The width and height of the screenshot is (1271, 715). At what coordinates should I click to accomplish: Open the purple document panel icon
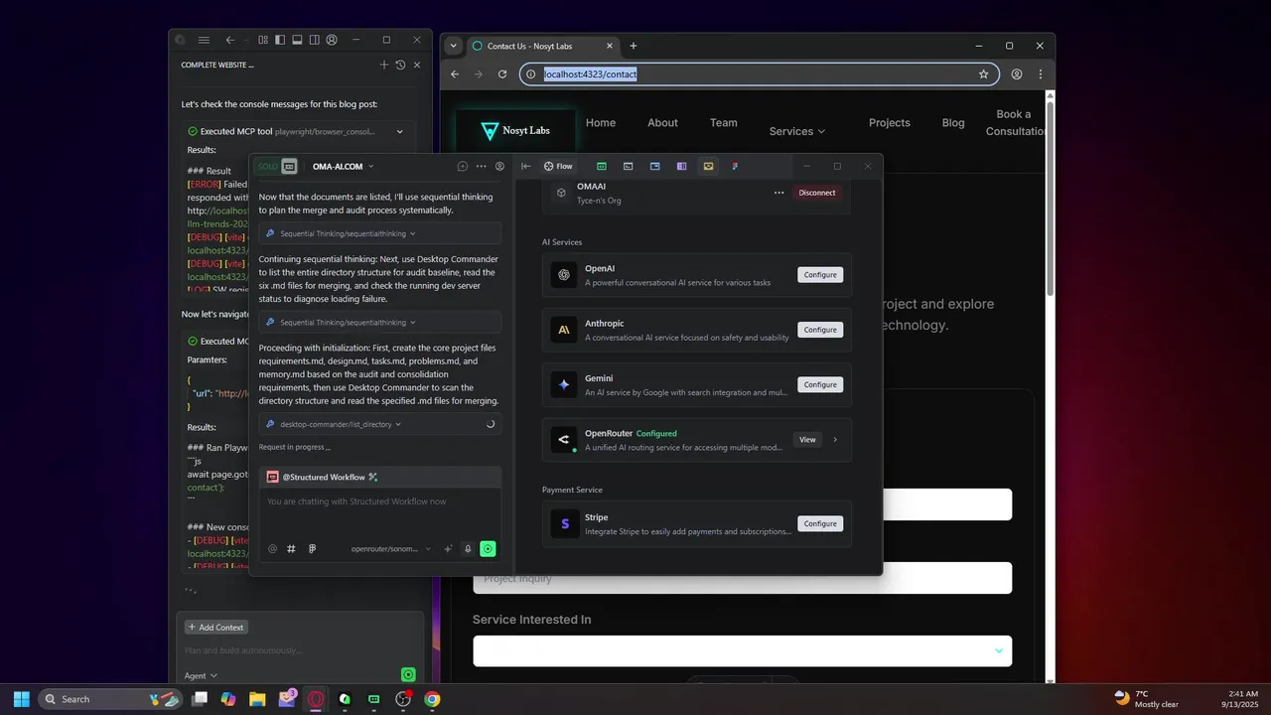pyautogui.click(x=681, y=167)
